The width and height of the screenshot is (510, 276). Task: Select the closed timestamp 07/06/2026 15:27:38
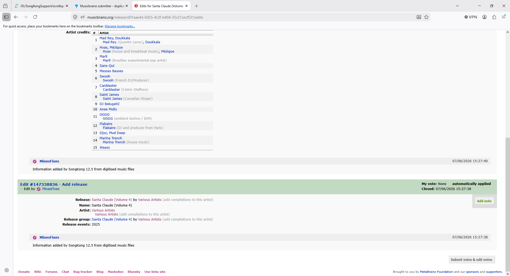point(453,189)
